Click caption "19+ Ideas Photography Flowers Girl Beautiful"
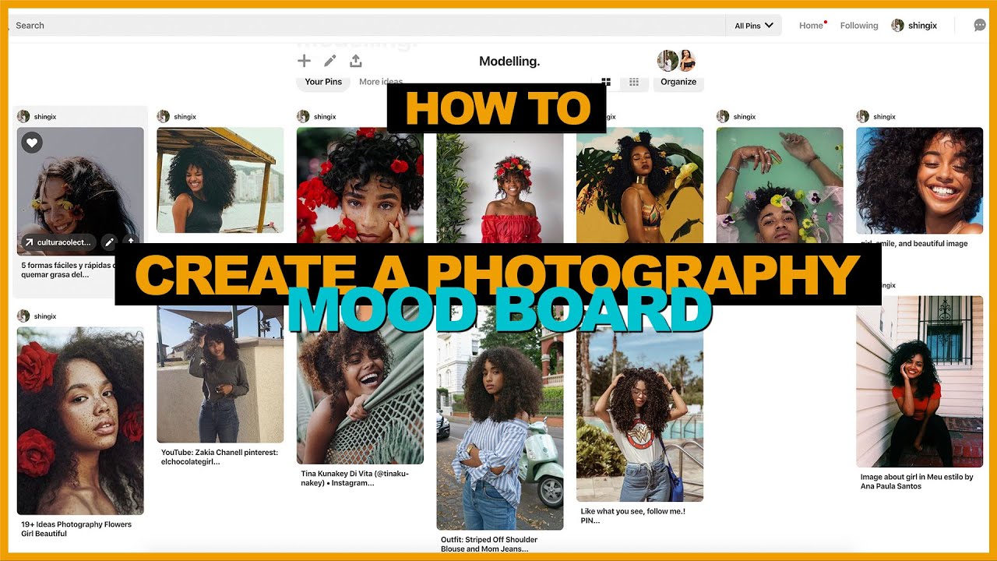The width and height of the screenshot is (997, 561). click(x=76, y=529)
